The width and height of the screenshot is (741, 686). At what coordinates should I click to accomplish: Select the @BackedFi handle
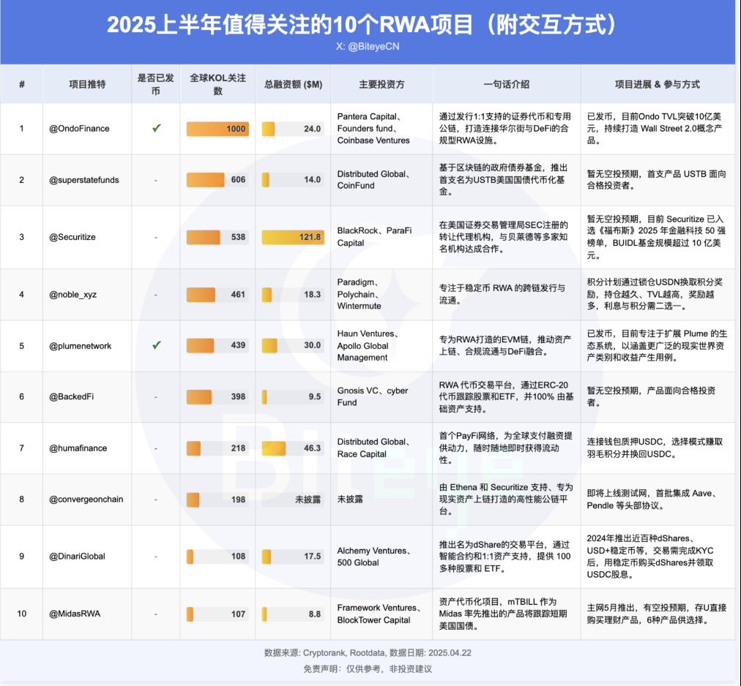click(x=71, y=396)
